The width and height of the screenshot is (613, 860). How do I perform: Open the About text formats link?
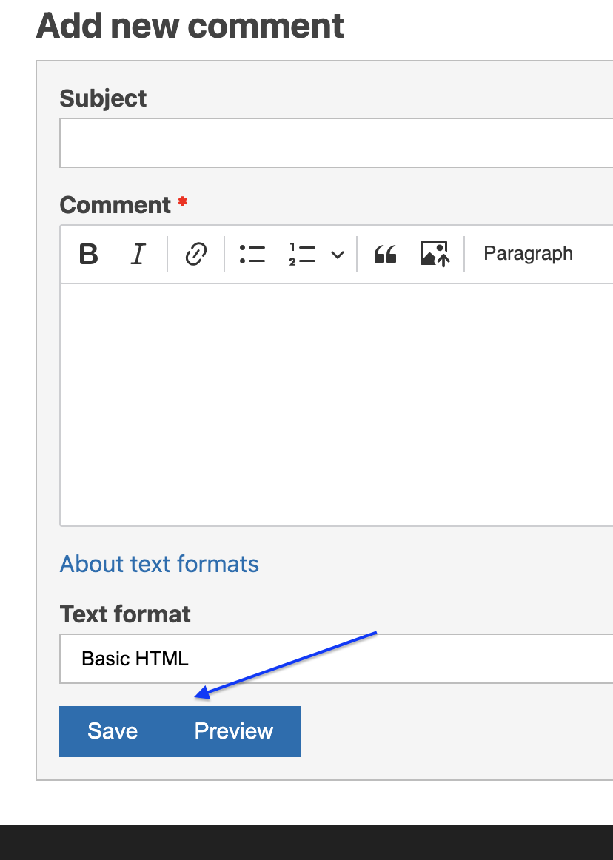(x=159, y=564)
